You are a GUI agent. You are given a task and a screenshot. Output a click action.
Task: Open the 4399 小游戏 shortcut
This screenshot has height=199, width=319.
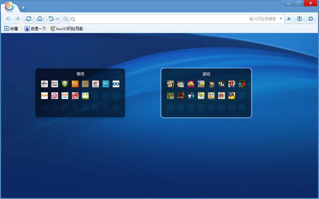coord(65,96)
